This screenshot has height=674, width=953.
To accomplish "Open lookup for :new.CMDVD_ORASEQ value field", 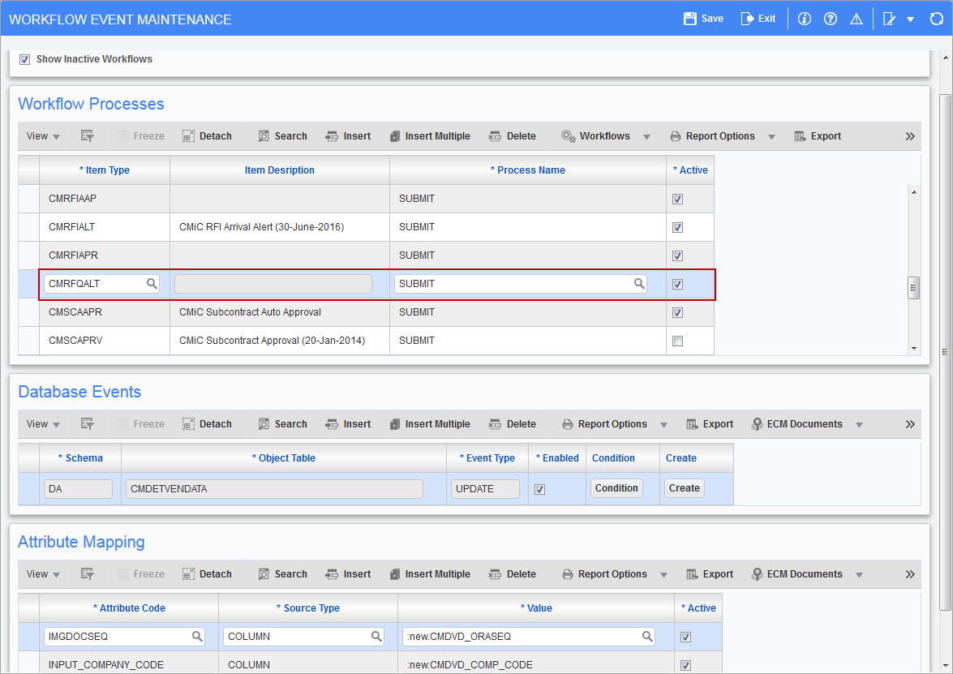I will tap(647, 637).
